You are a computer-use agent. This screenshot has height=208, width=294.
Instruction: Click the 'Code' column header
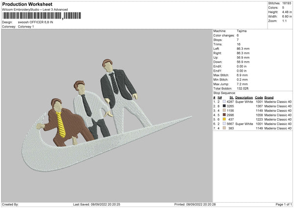(x=259, y=98)
